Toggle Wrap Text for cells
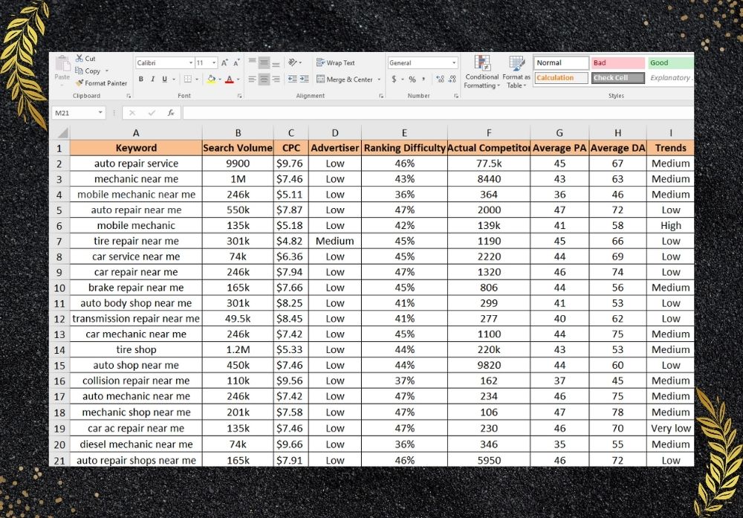The width and height of the screenshot is (743, 518). pos(335,63)
